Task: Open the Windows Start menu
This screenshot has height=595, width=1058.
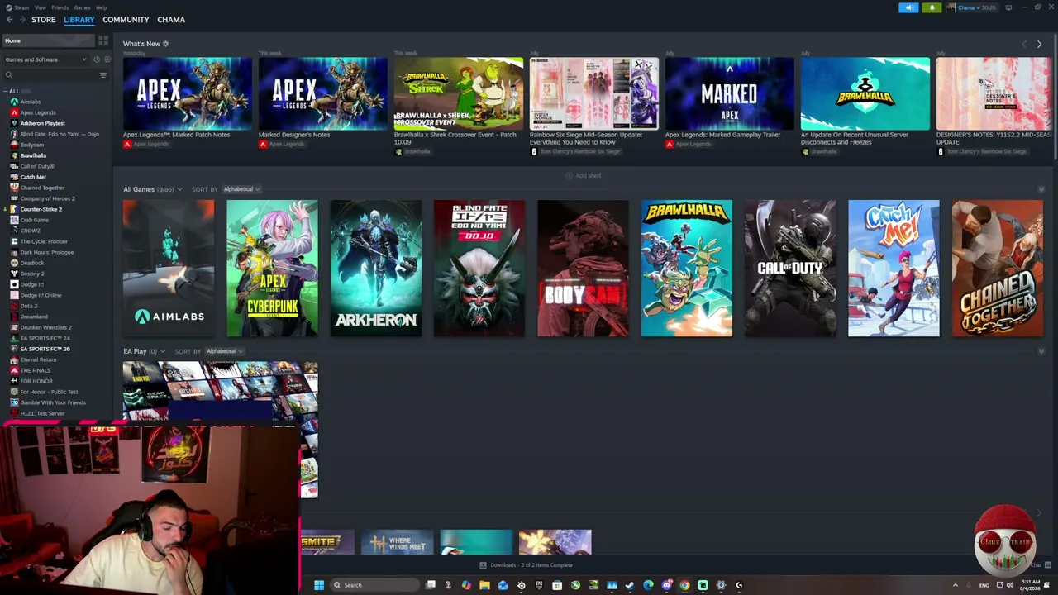Action: pos(319,585)
